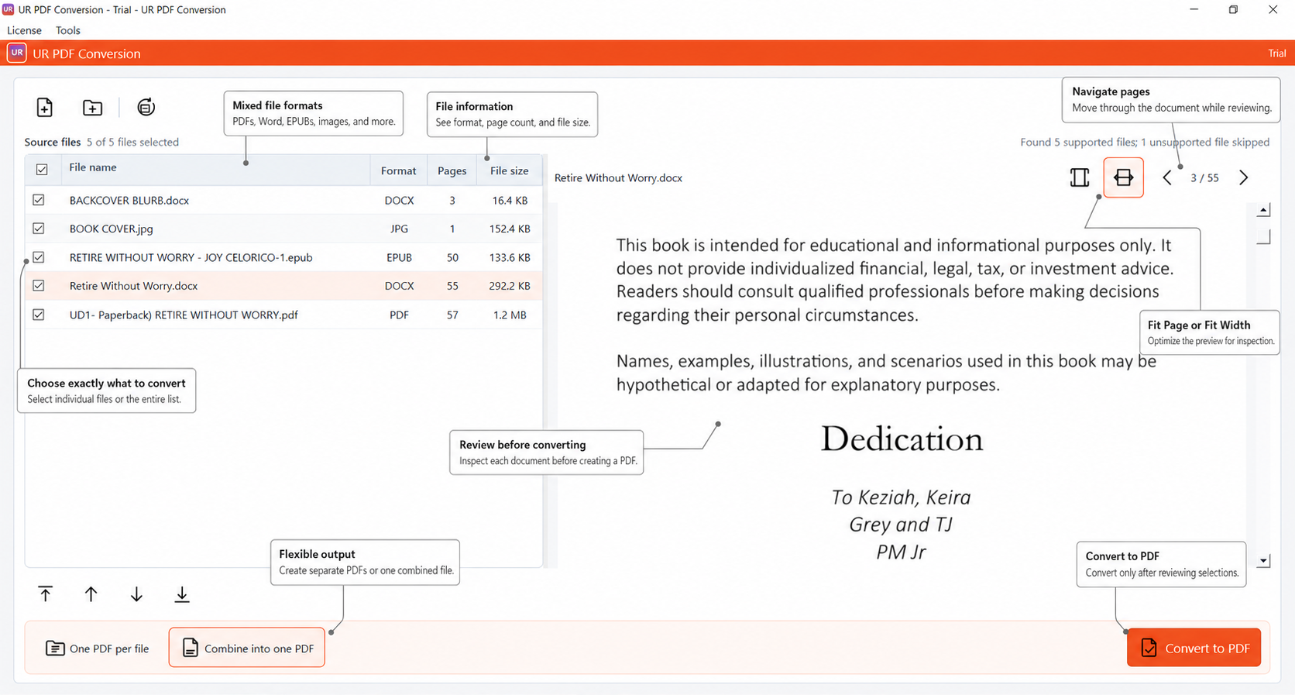Select Retire Without Worry.docx file name
This screenshot has height=695, width=1295.
(133, 286)
